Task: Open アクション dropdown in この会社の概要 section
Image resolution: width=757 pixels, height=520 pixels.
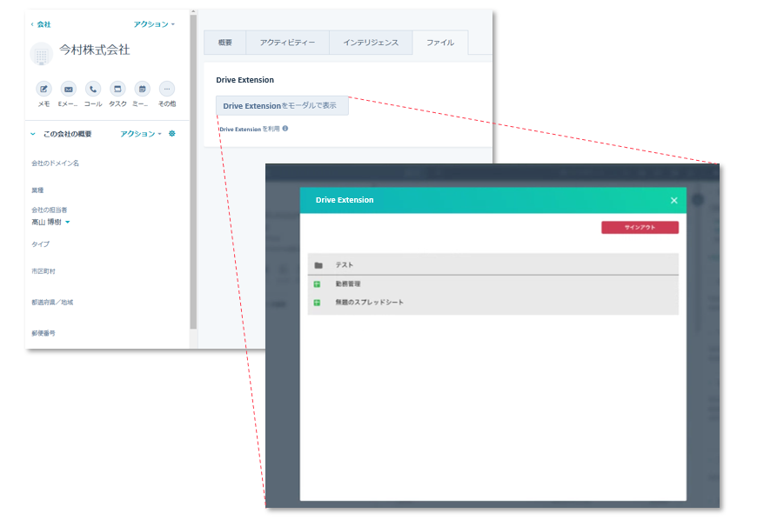Action: [140, 134]
